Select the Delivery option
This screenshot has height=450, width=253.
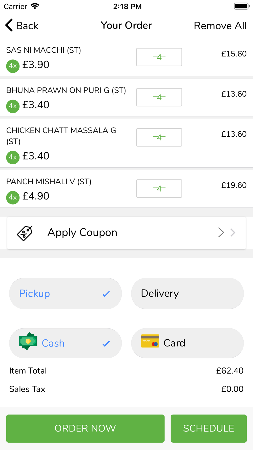click(187, 293)
